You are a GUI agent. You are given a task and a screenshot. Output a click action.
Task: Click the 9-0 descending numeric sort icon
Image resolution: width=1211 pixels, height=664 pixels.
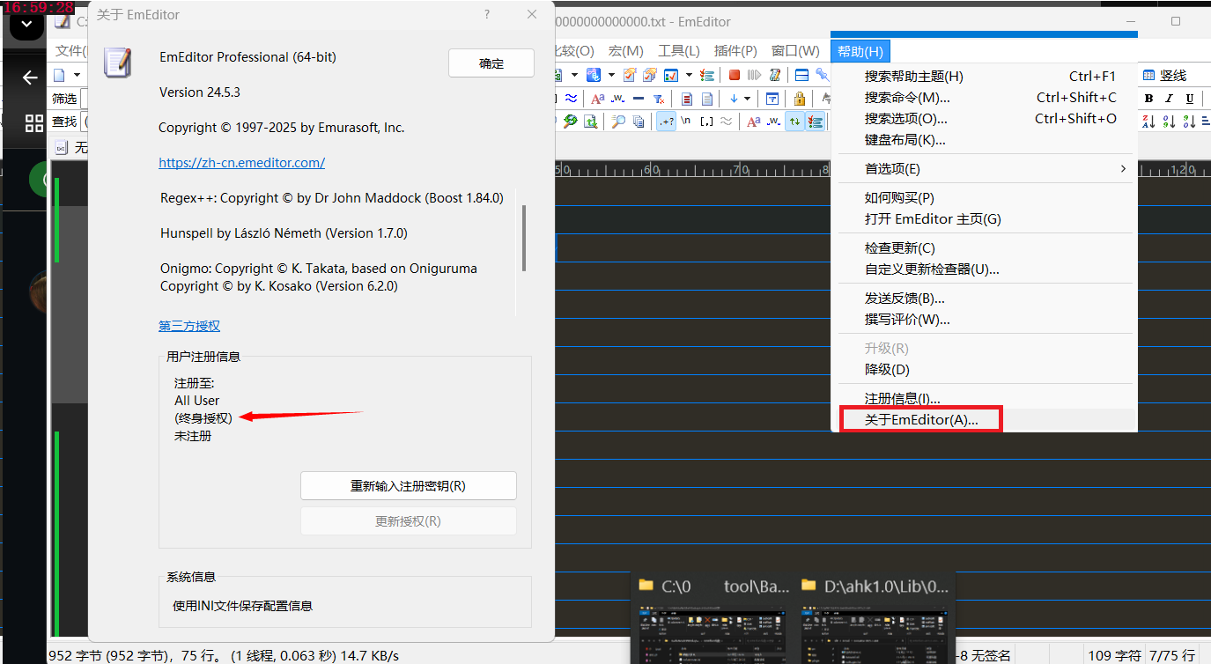(x=1189, y=122)
